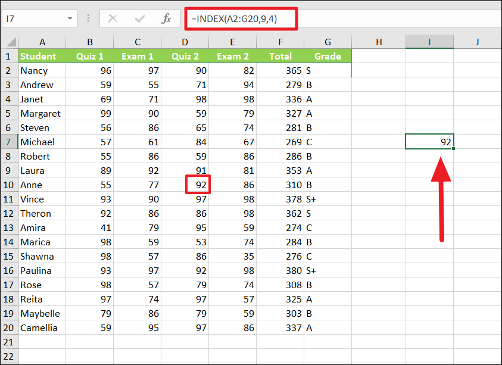Click the Enter checkmark icon in formula bar

139,18
